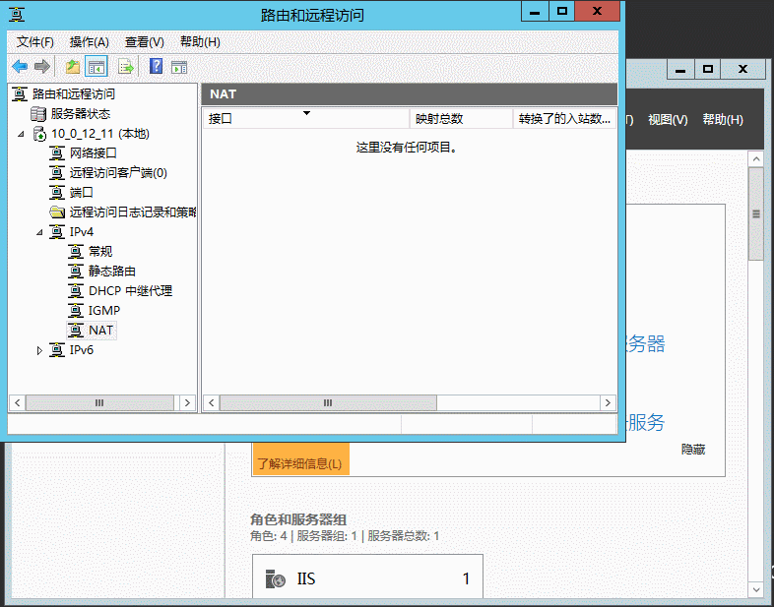Click the tree pane horizontal scrollbar thumb
The image size is (774, 607).
coord(99,402)
